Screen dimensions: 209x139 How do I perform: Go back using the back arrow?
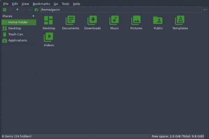(x=11, y=10)
